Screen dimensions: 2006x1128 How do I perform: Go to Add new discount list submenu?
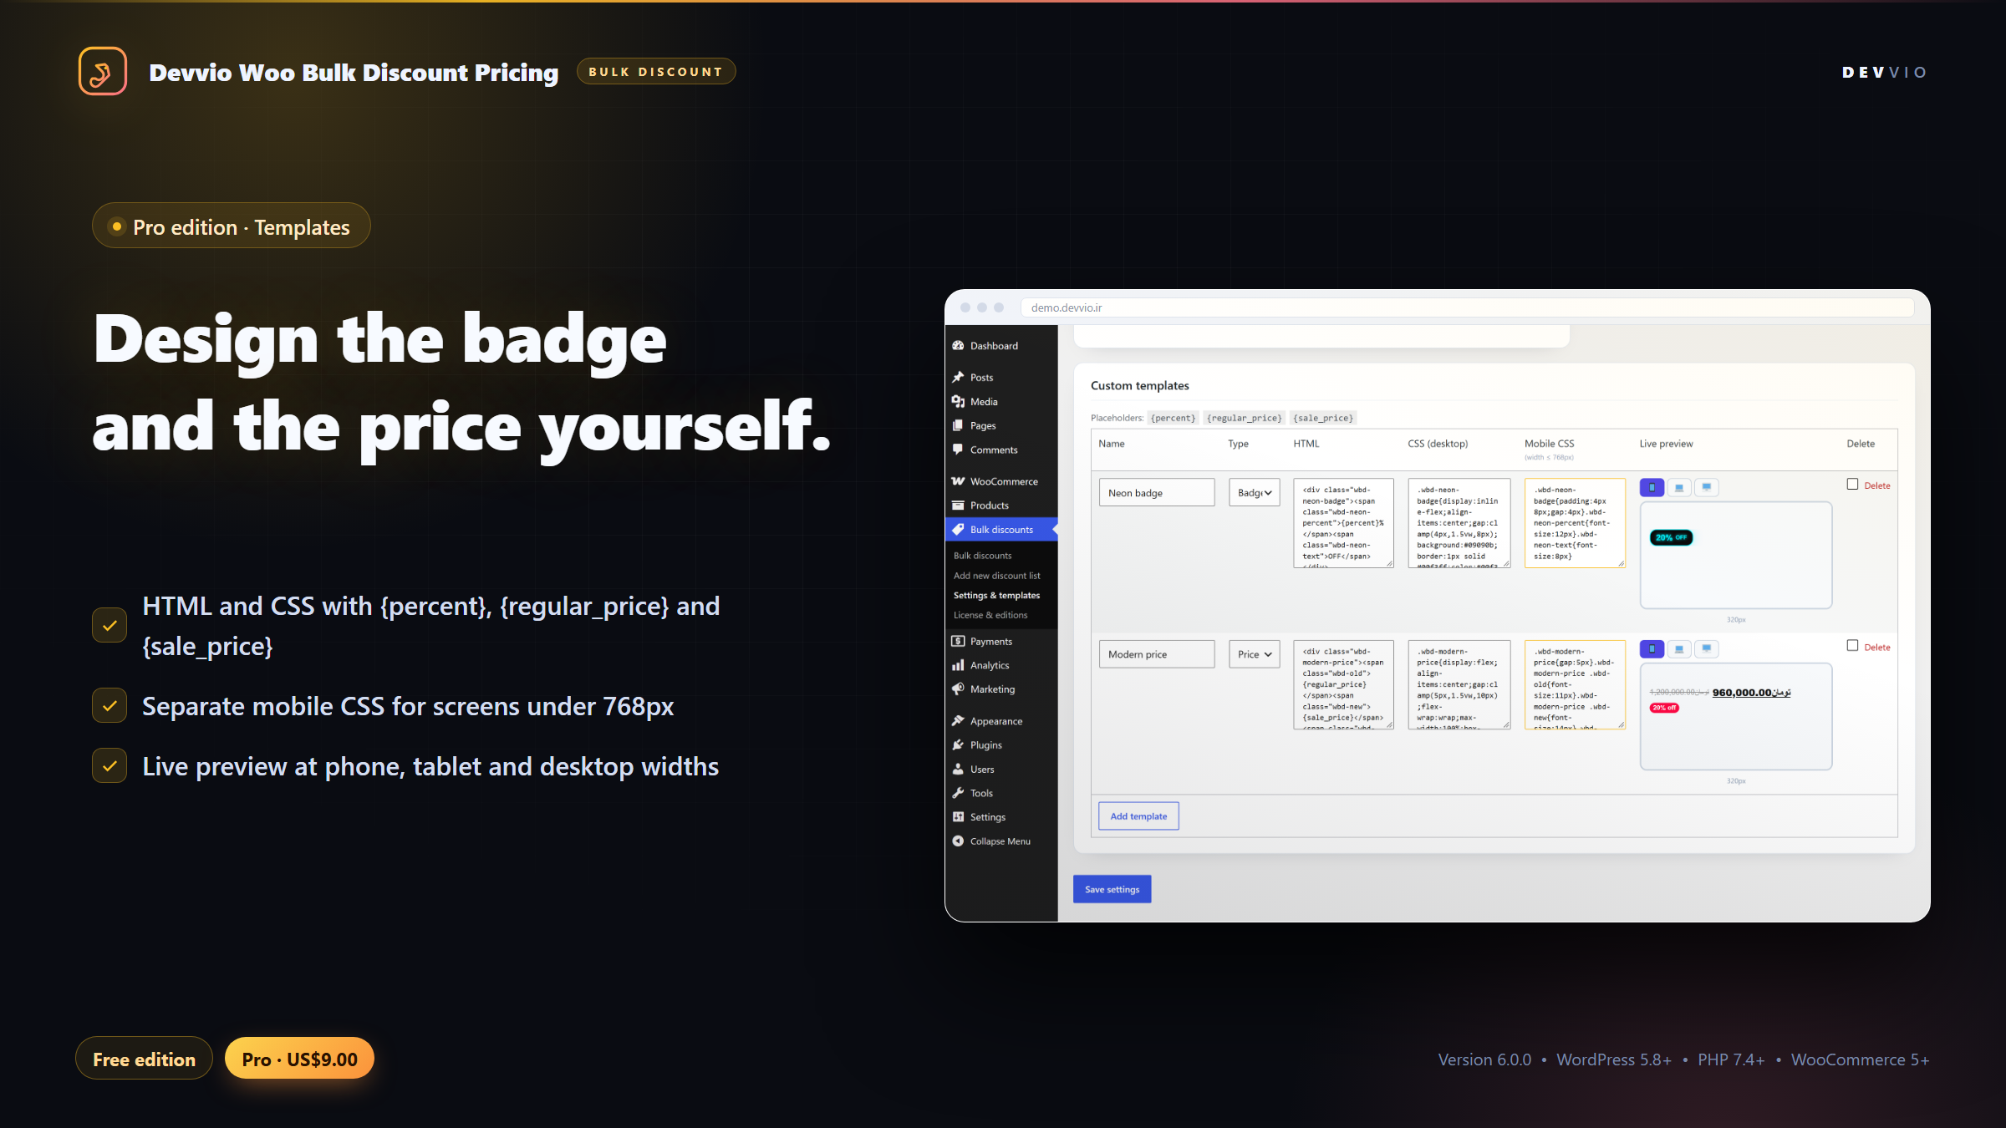pos(997,576)
